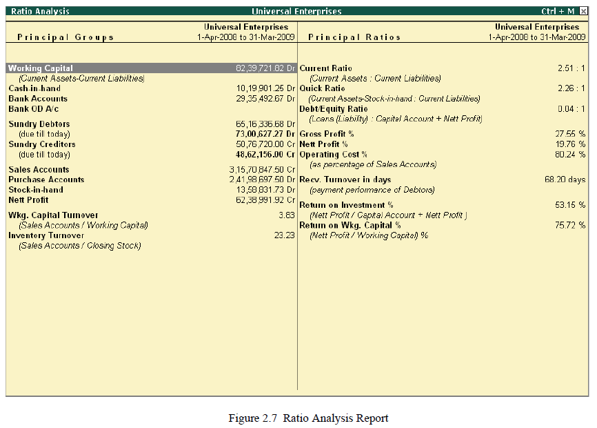Image resolution: width=597 pixels, height=428 pixels.
Task: Click Recv. Turnover in days label
Action: click(345, 180)
